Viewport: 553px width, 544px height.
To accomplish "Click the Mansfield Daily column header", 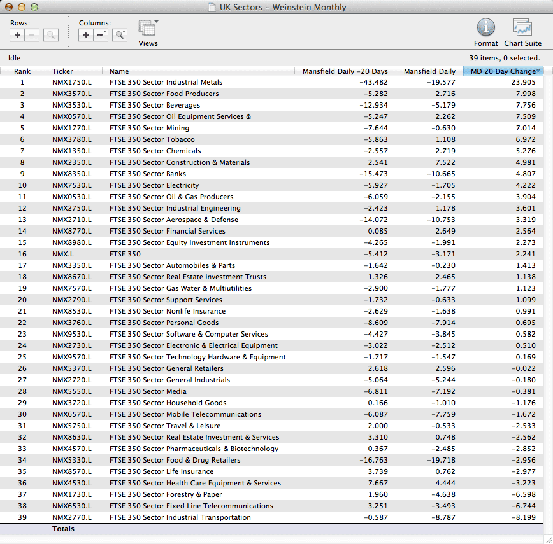I will pyautogui.click(x=429, y=71).
